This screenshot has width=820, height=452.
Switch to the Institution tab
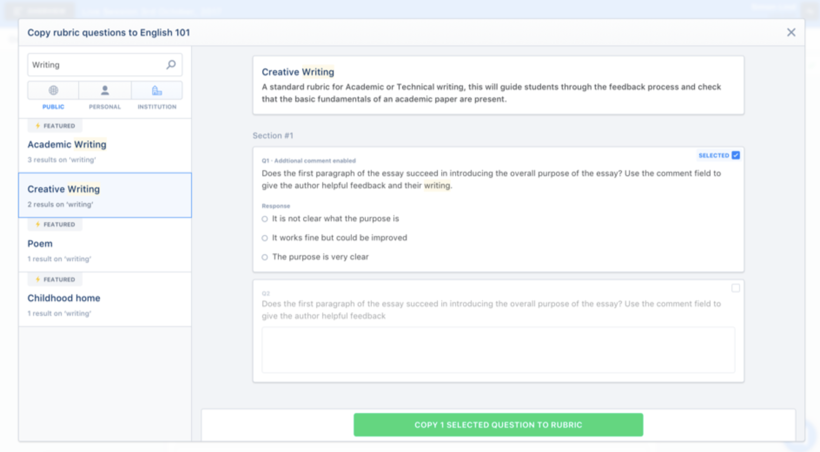(x=156, y=90)
